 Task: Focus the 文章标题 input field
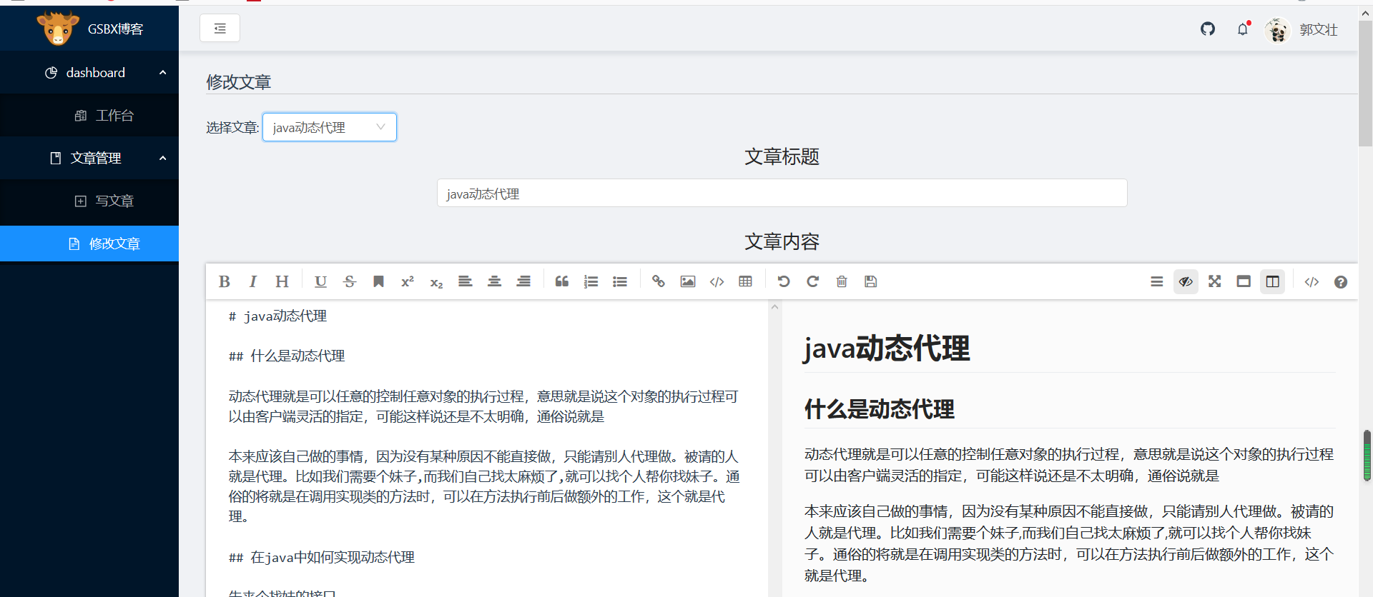[782, 193]
